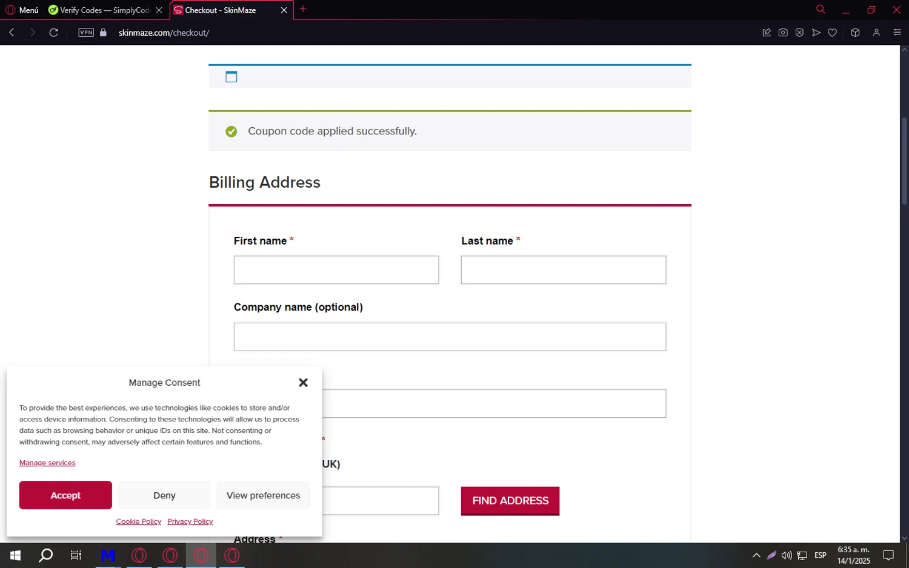The width and height of the screenshot is (909, 568).
Task: Focus the Company name field
Action: (x=450, y=337)
